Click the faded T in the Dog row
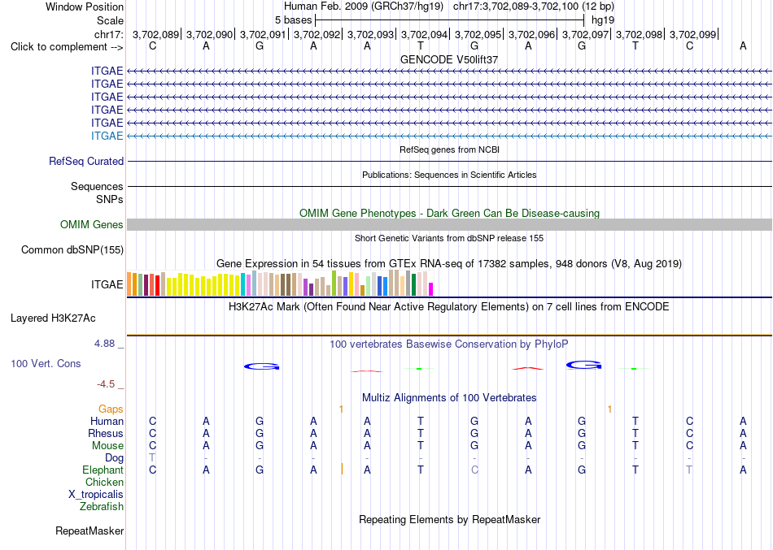The height and width of the screenshot is (550, 773). [x=152, y=458]
